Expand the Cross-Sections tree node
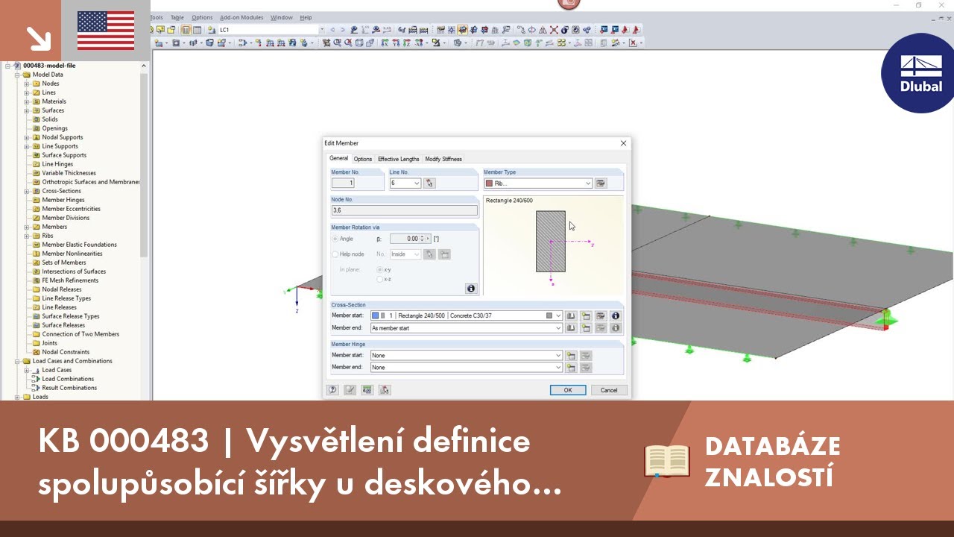Viewport: 954px width, 537px height. [27, 191]
